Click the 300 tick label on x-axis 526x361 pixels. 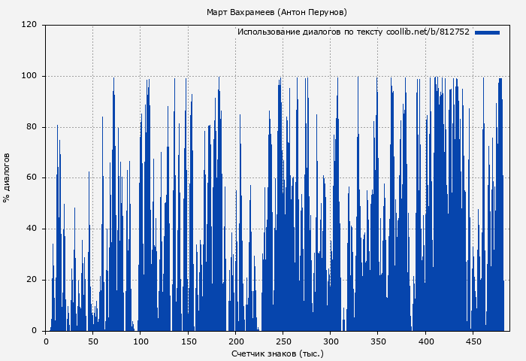(331, 341)
